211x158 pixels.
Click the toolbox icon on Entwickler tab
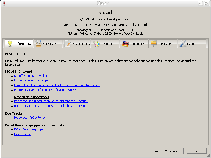39,44
